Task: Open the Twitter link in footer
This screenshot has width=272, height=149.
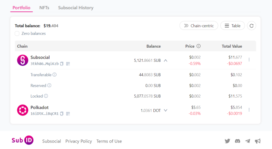Action: (x=227, y=141)
